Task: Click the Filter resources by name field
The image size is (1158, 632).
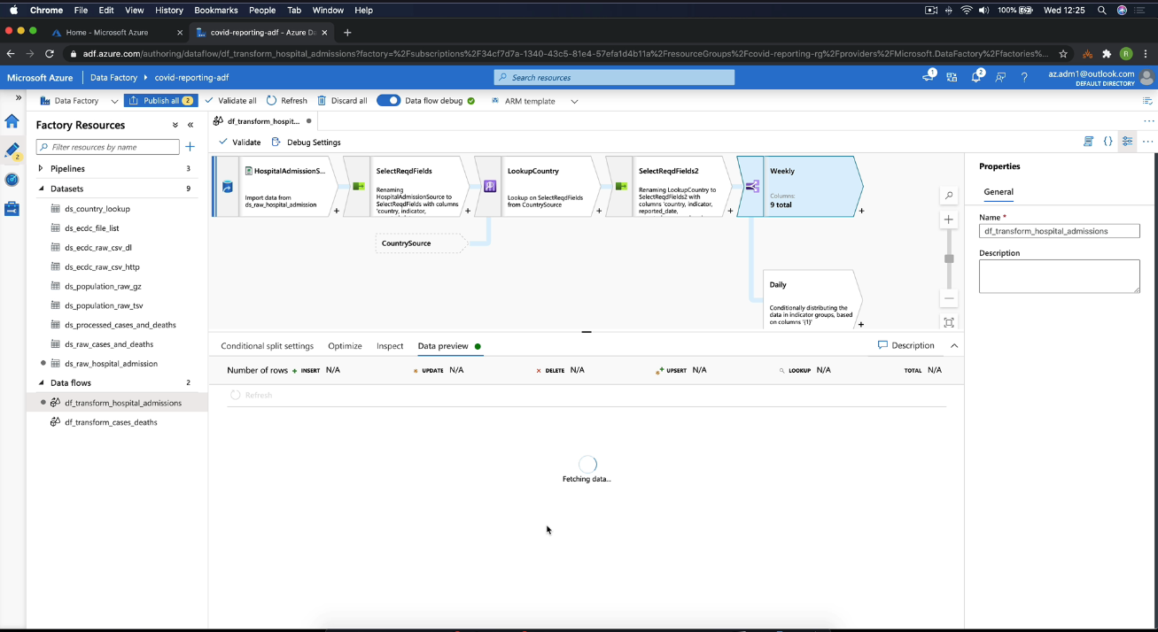Action: [x=107, y=147]
